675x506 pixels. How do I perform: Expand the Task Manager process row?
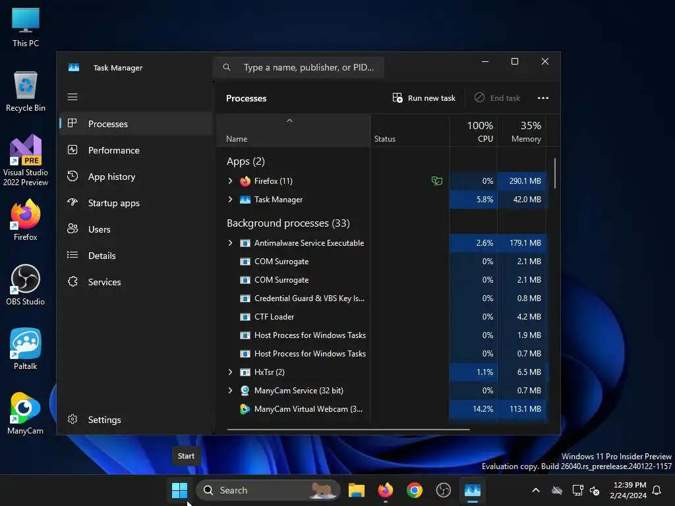230,199
